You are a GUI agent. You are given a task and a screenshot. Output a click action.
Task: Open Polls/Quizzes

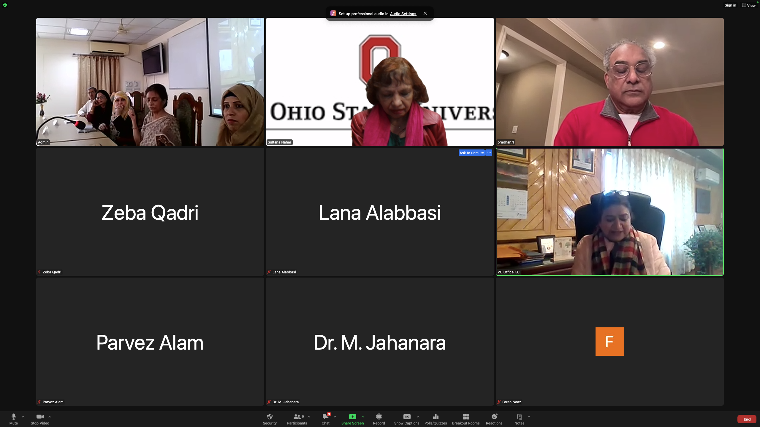[x=436, y=417]
